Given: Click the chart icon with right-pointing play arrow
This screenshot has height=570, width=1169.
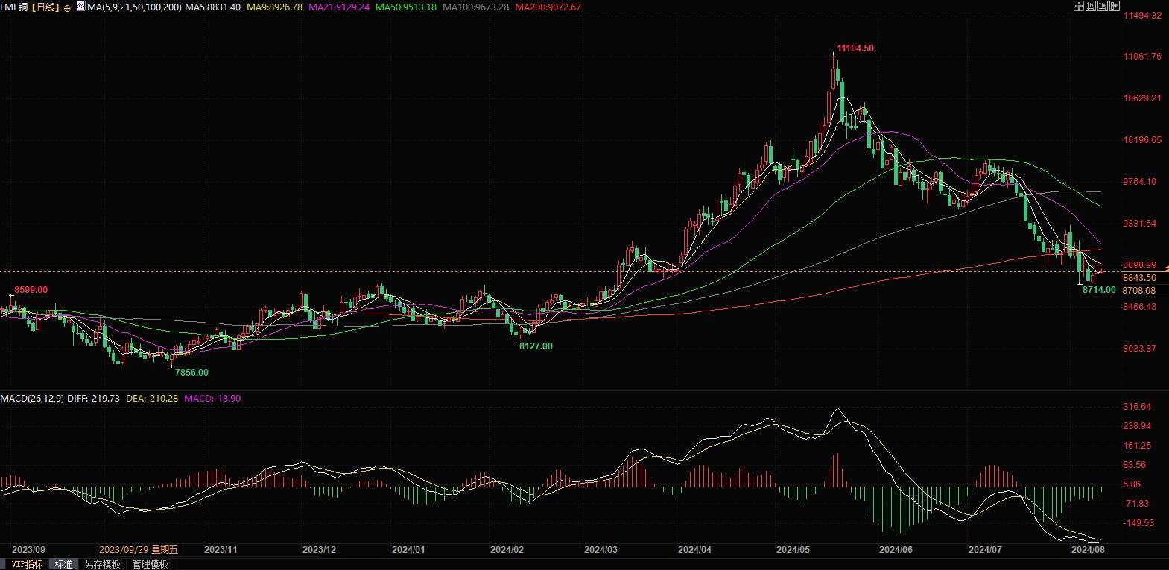Looking at the screenshot, I should tap(1103, 6).
